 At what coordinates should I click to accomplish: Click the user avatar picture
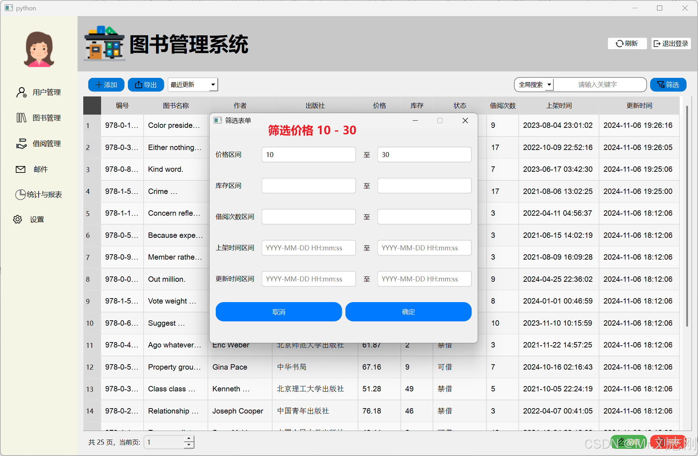pyautogui.click(x=39, y=49)
